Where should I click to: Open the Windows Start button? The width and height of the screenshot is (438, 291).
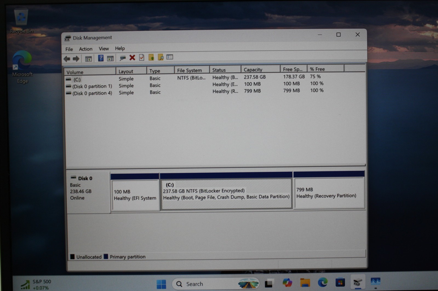click(x=161, y=284)
